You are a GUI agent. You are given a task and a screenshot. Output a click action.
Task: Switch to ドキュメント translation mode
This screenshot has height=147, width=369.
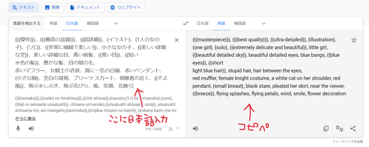[85, 7]
